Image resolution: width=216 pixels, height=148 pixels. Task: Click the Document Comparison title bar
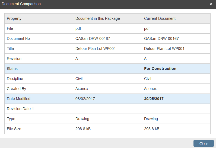[x=81, y=4]
